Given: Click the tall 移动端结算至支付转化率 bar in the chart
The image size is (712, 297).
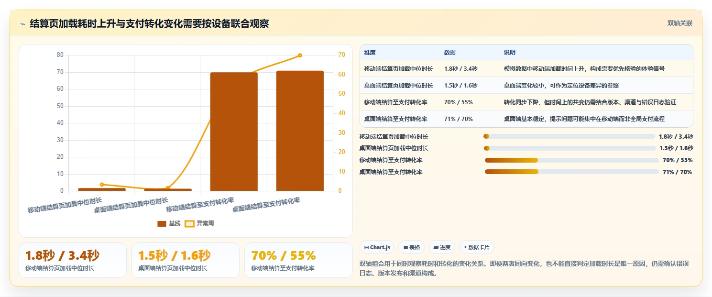Looking at the screenshot, I should pyautogui.click(x=234, y=132).
